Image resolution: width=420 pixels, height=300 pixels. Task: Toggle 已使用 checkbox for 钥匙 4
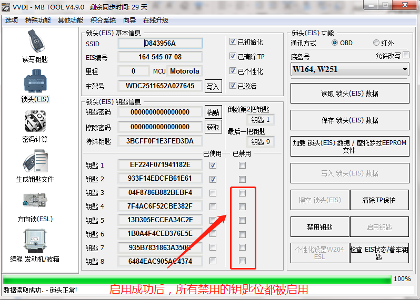[x=213, y=206]
